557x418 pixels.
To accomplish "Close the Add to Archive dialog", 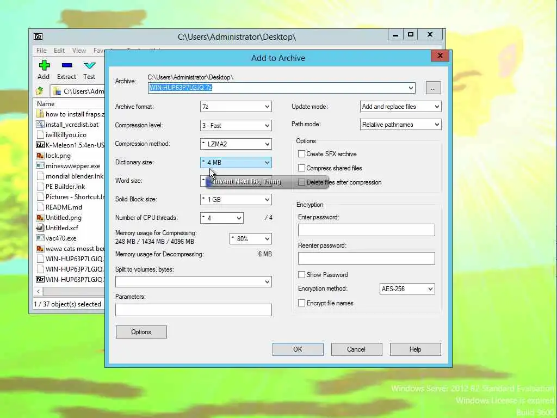I will click(x=440, y=56).
